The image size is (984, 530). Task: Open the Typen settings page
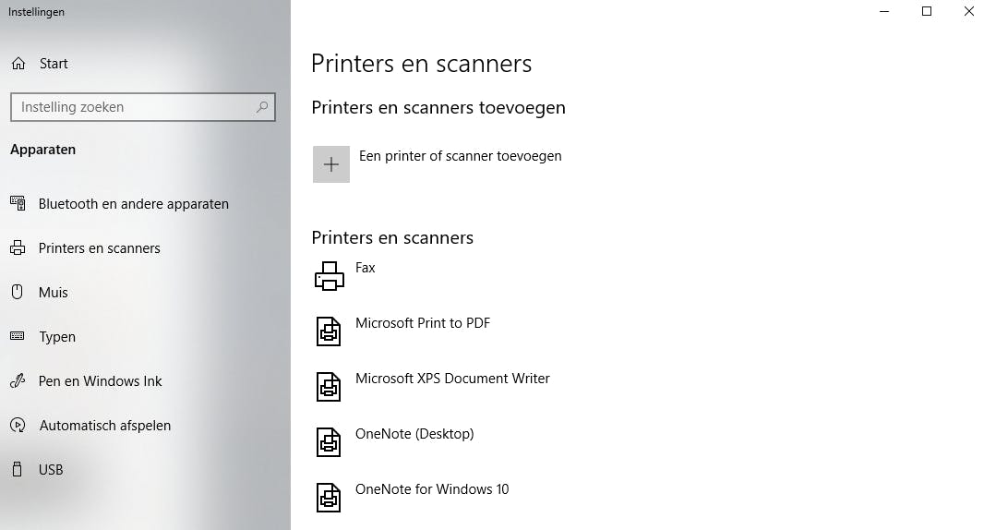click(x=57, y=337)
